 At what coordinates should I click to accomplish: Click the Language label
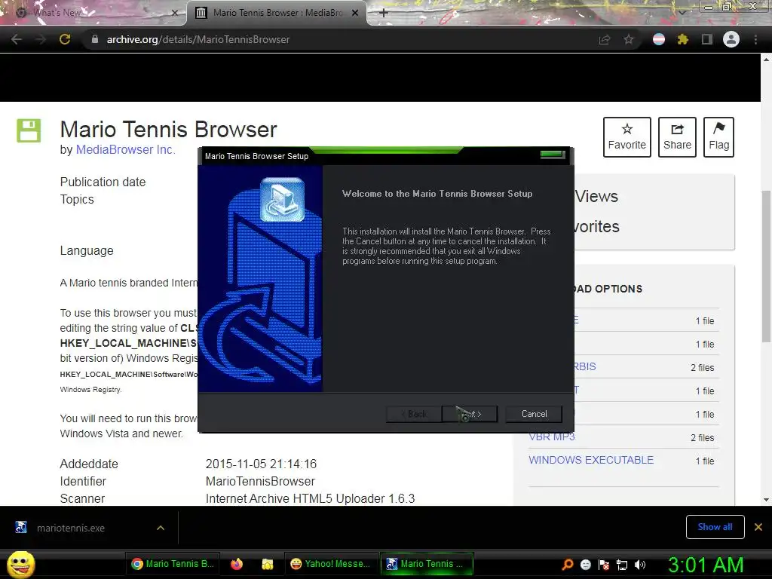87,250
